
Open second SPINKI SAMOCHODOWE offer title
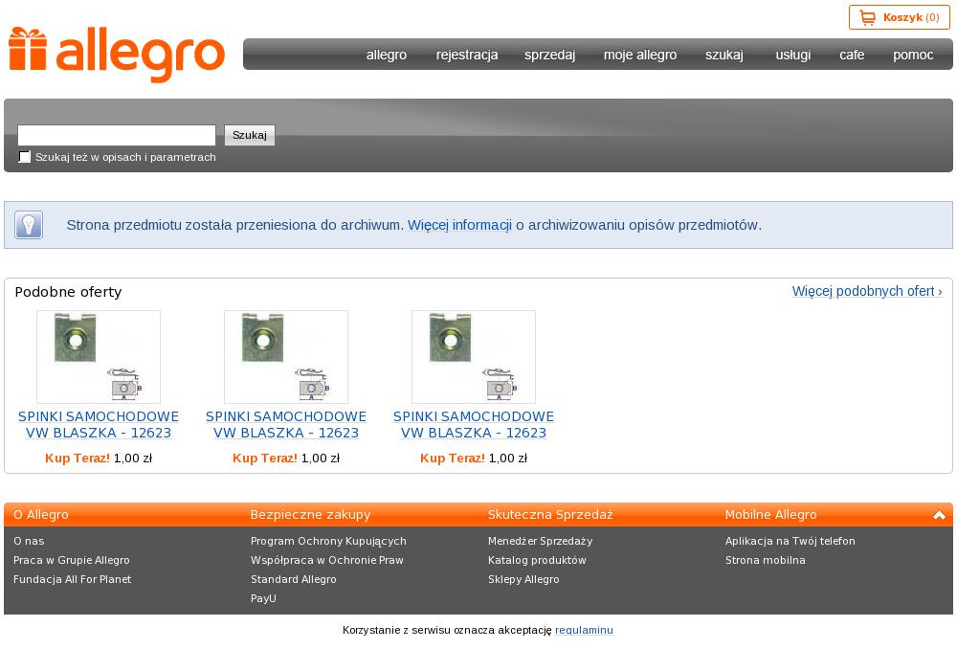285,424
